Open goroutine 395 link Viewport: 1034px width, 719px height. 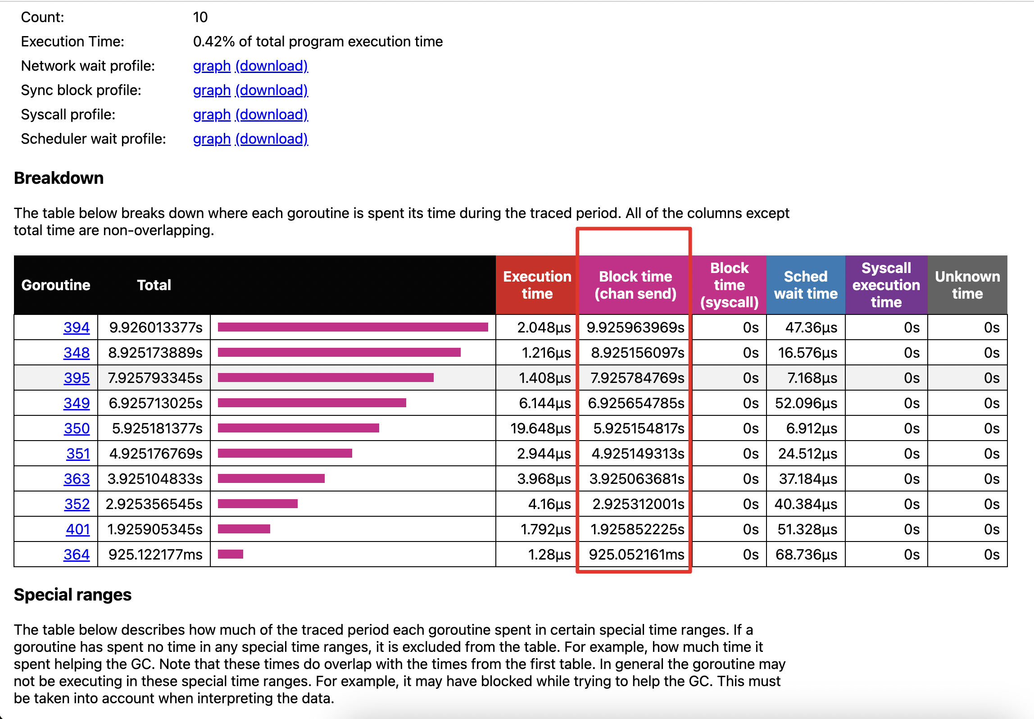point(76,378)
